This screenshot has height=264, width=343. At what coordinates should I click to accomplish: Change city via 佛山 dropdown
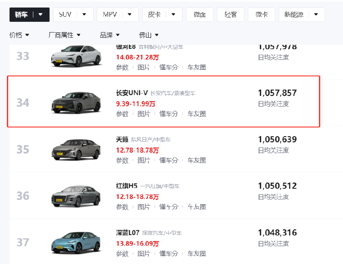coord(149,35)
